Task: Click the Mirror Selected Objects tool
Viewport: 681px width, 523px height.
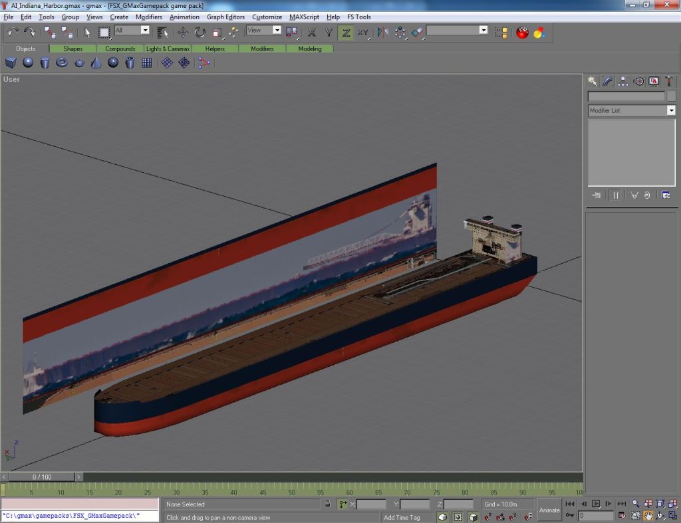Action: point(382,32)
